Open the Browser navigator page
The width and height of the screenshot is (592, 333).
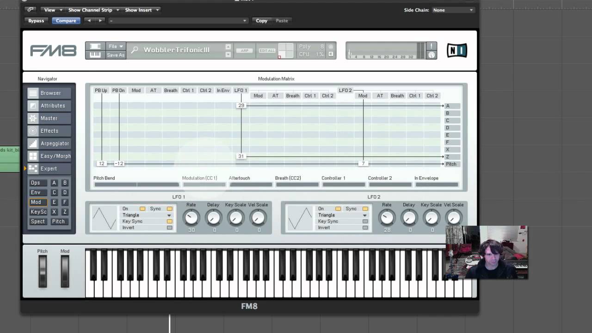50,93
